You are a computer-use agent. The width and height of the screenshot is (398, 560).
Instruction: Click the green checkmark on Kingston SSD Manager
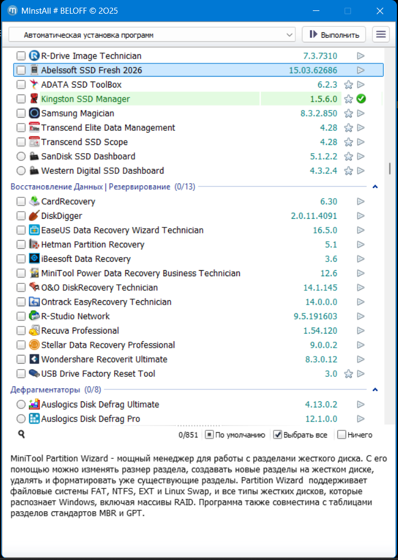pos(360,99)
